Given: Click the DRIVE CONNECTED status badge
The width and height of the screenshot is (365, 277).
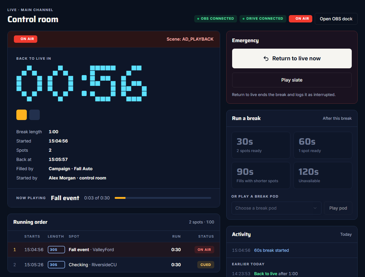Looking at the screenshot, I should pos(263,18).
